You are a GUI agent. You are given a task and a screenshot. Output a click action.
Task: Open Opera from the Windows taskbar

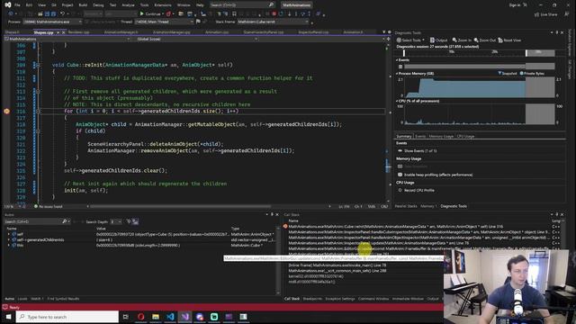coord(141,317)
